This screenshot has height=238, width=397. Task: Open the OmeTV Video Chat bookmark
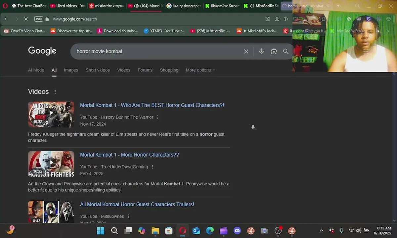(25, 31)
